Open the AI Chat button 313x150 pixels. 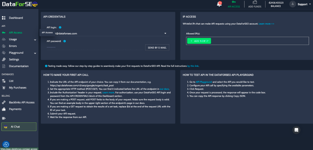click(19, 127)
